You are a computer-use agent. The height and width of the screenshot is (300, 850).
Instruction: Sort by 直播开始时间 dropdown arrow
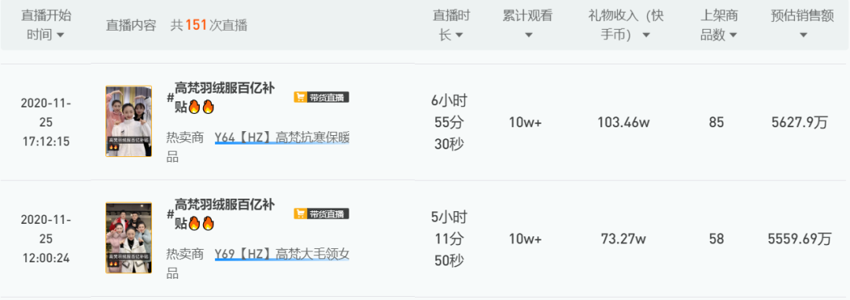point(60,35)
